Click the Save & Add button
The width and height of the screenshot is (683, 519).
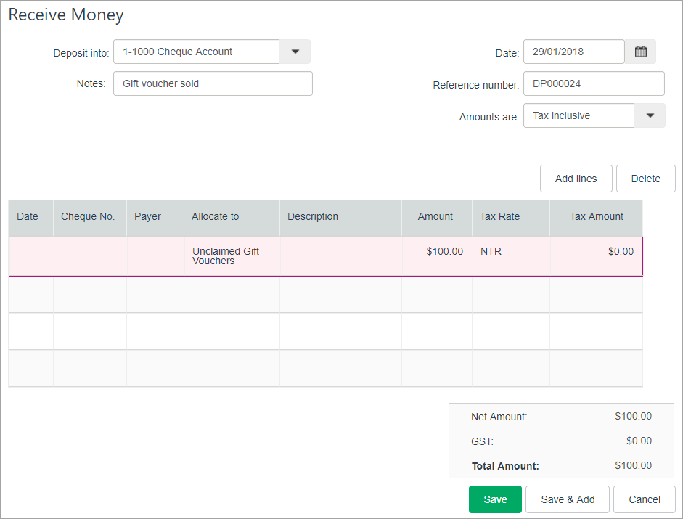pyautogui.click(x=568, y=499)
